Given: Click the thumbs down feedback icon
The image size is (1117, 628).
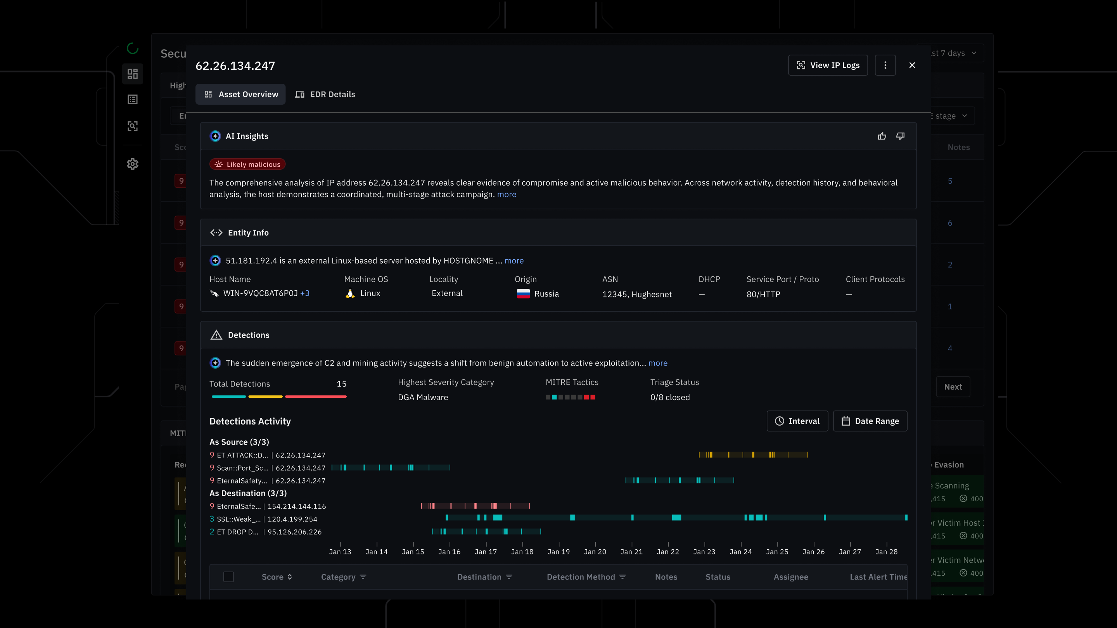Looking at the screenshot, I should click(x=901, y=136).
